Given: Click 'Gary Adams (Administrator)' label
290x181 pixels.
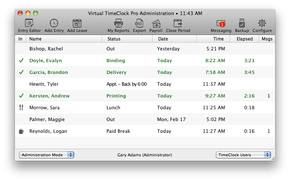Looking at the screenshot, I should 145,155.
